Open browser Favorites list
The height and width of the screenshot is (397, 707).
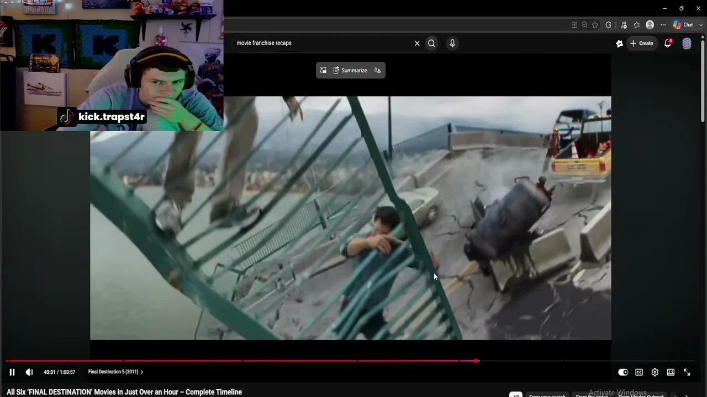coord(636,25)
